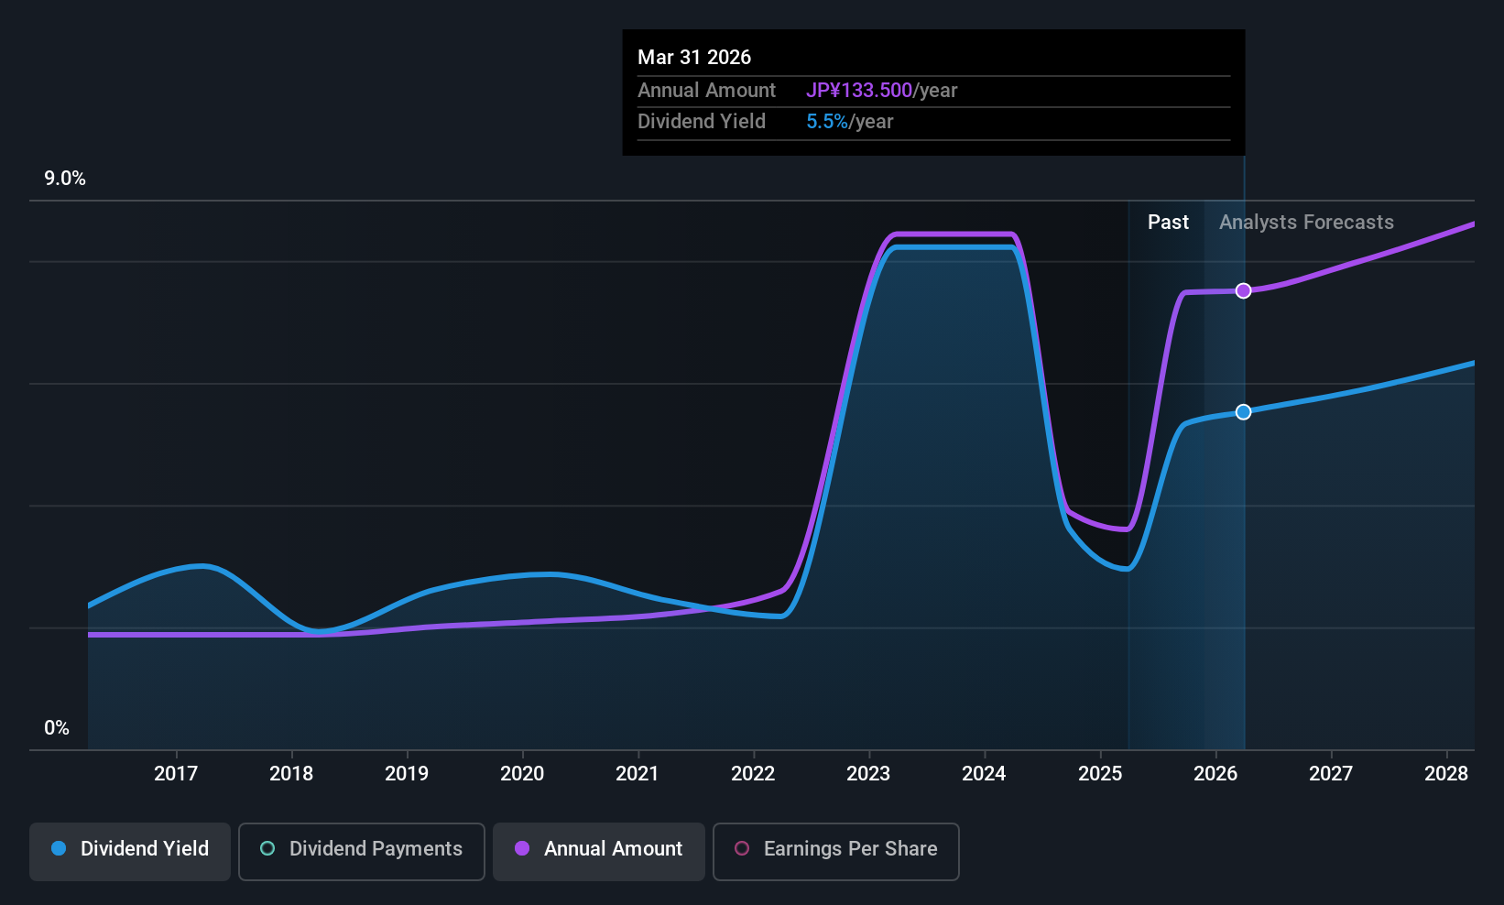
Task: Click the 2020 x-axis year label
Action: [522, 774]
